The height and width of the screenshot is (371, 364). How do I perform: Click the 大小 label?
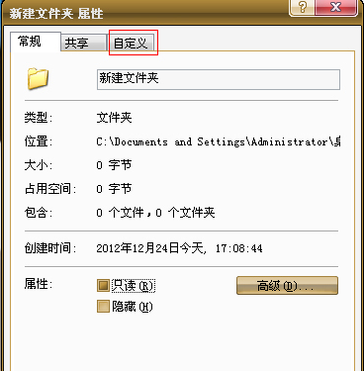pos(39,165)
